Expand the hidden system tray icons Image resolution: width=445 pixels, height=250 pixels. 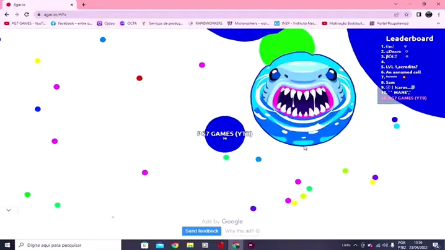(x=356, y=245)
